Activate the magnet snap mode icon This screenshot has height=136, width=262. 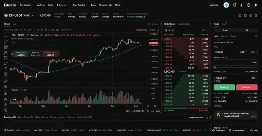(x=6, y=94)
